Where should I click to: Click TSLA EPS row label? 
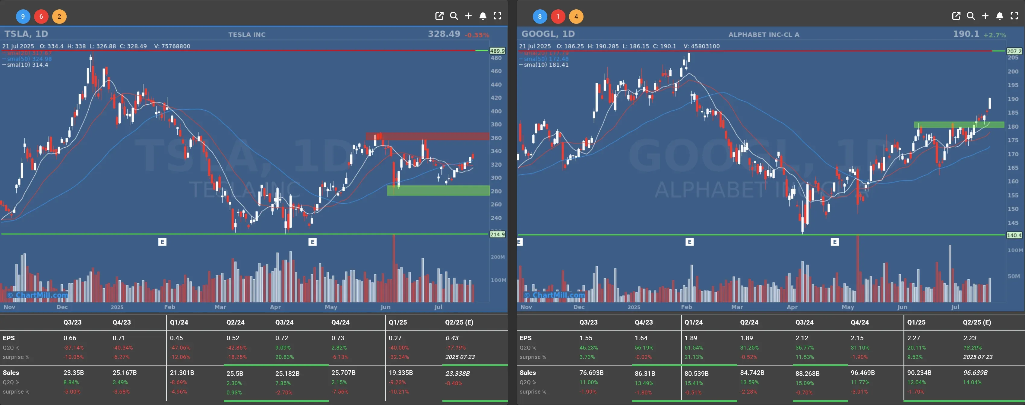9,338
